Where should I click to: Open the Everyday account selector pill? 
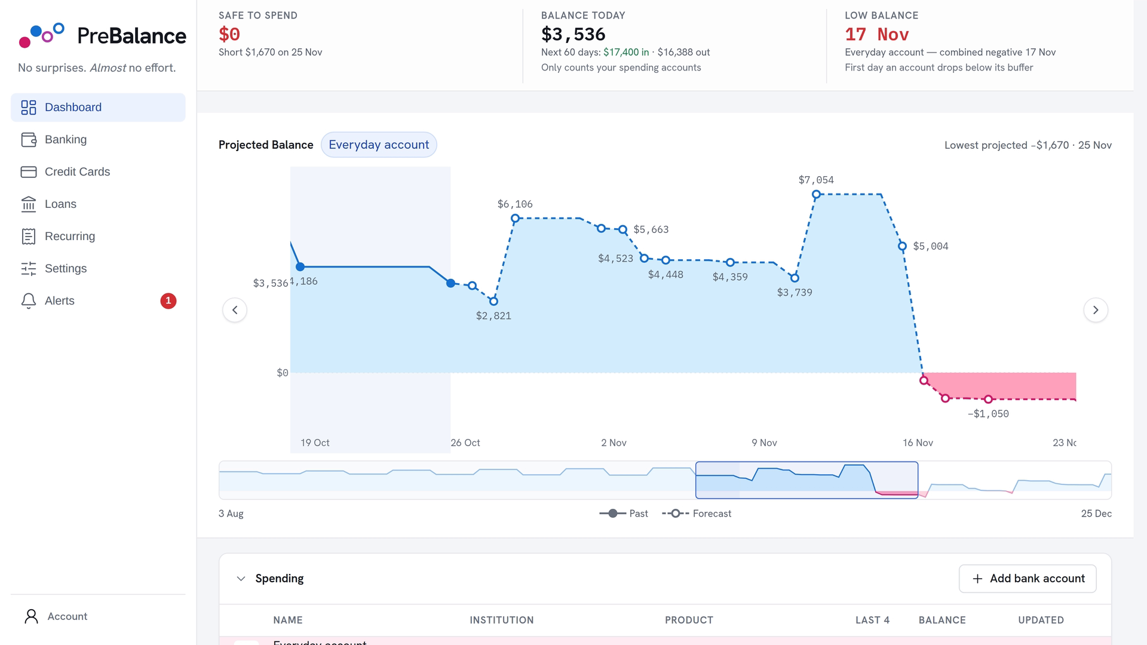379,145
